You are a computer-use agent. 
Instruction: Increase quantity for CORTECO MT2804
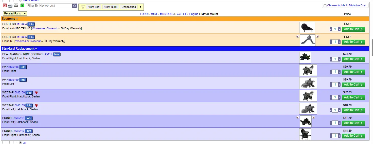(339, 29)
